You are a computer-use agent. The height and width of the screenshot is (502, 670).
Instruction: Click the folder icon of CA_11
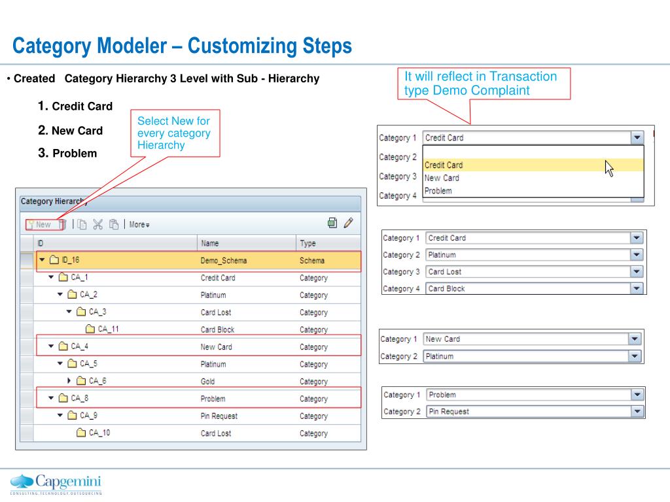click(90, 329)
